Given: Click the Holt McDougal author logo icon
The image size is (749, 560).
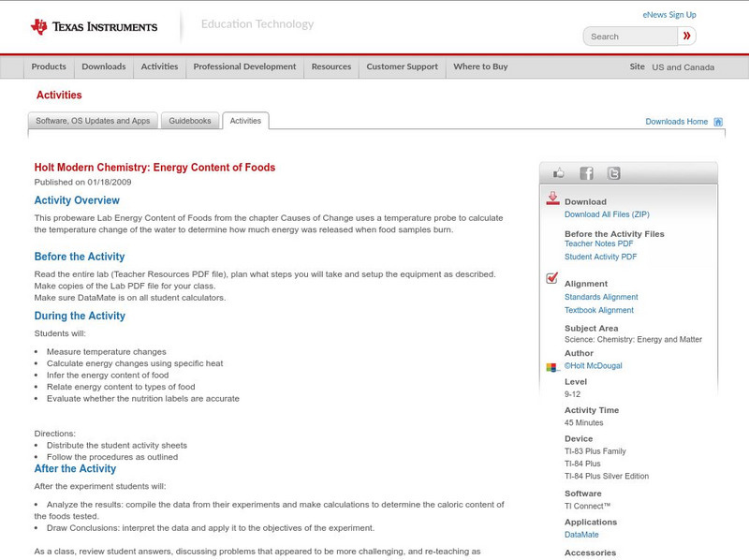Looking at the screenshot, I should tap(551, 367).
